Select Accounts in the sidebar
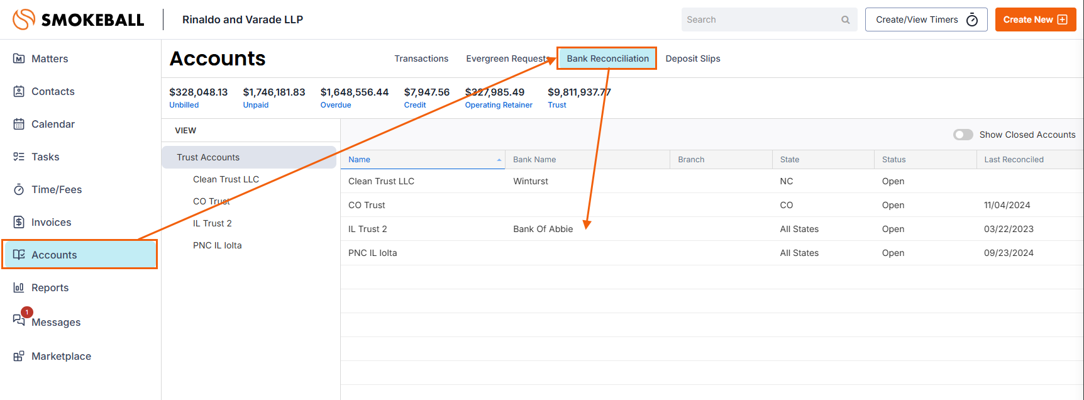The image size is (1084, 400). [79, 255]
